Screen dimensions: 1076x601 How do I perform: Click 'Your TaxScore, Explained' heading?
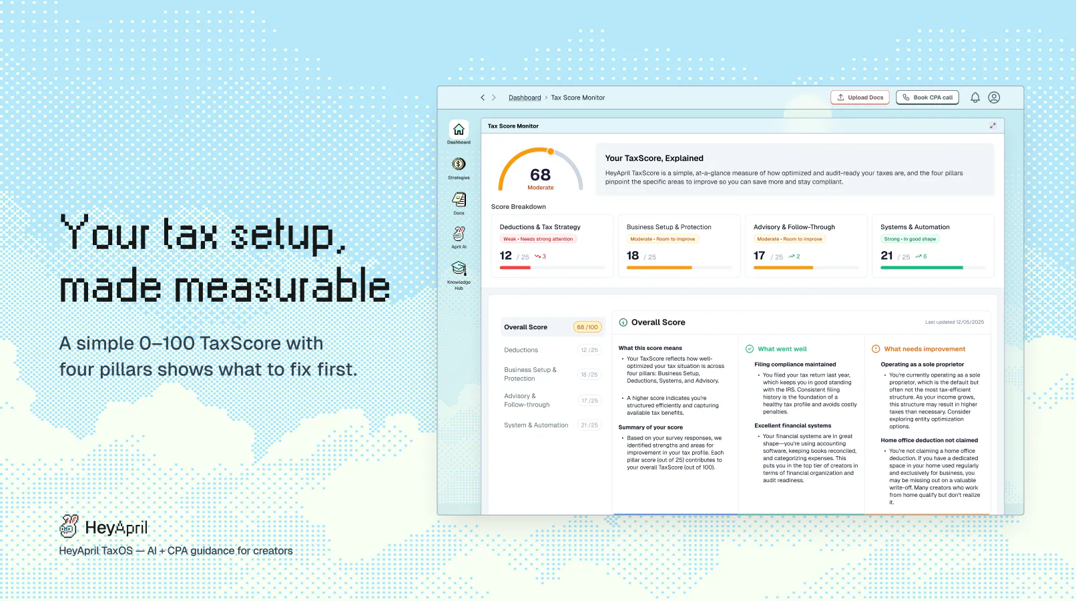click(654, 158)
